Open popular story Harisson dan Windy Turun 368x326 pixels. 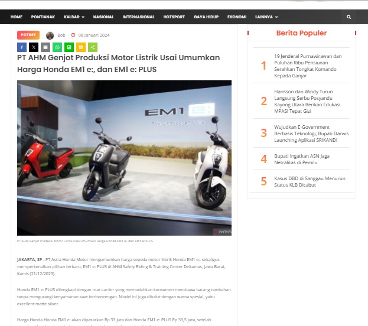pyautogui.click(x=307, y=102)
